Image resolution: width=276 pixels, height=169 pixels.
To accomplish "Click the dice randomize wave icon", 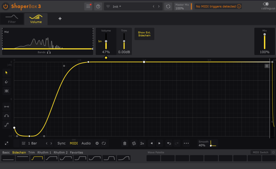I will pyautogui.click(x=134, y=143).
